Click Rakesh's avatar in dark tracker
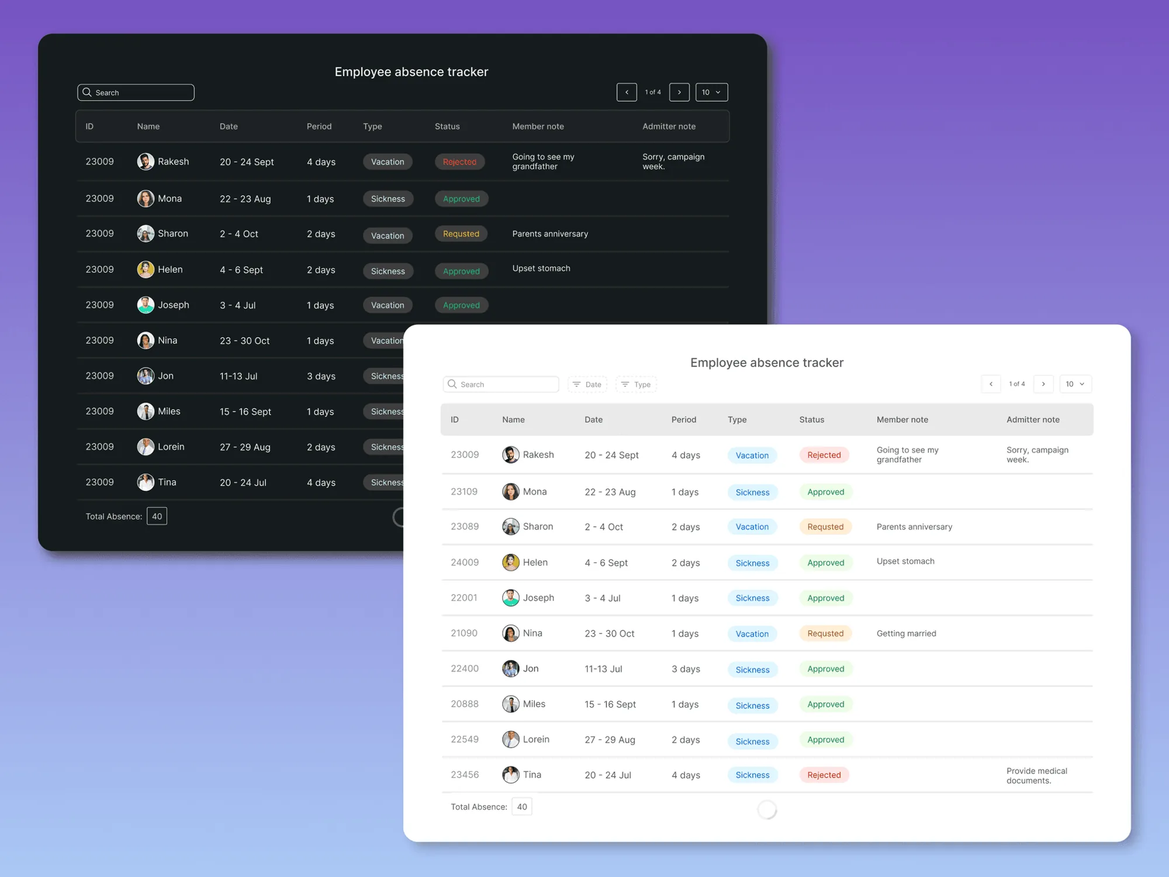Viewport: 1169px width, 877px height. pyautogui.click(x=146, y=161)
